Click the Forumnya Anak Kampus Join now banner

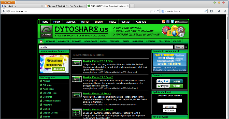(x=54, y=64)
